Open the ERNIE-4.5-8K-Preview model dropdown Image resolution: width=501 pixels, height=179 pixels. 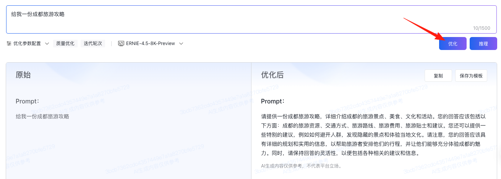click(151, 44)
